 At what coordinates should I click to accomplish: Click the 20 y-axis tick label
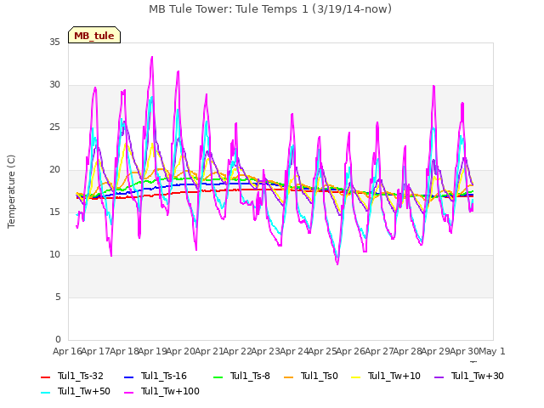tap(54, 170)
